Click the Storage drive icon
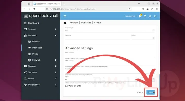Viewport: 185px width, 101px height. click(25, 66)
